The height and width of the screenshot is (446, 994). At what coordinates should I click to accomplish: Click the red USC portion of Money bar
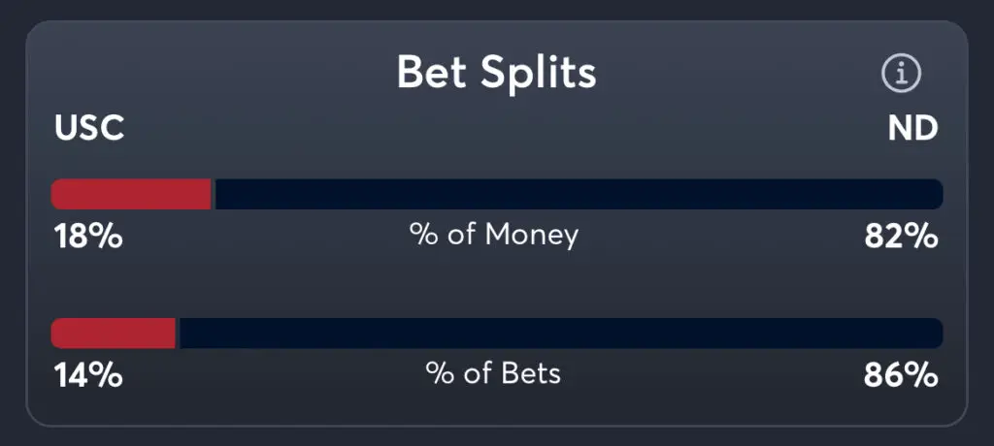[x=131, y=194]
